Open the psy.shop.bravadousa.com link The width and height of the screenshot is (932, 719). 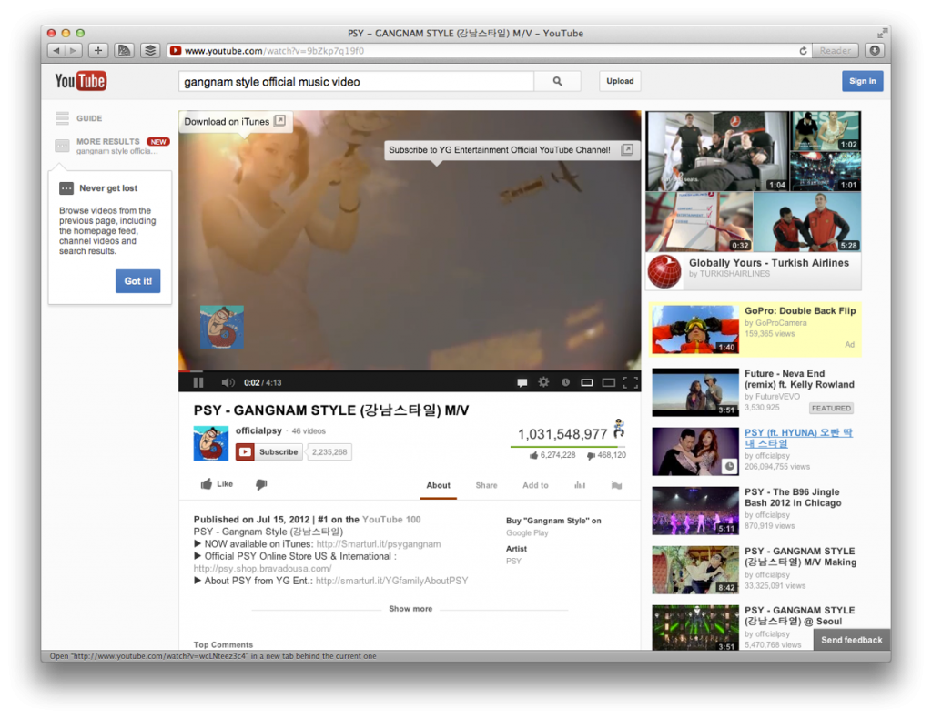263,569
